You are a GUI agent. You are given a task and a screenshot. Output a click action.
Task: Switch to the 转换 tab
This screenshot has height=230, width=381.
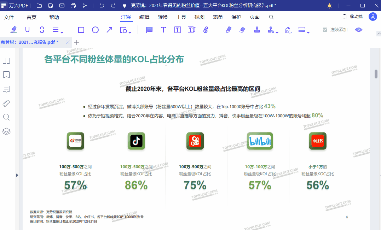click(x=163, y=17)
